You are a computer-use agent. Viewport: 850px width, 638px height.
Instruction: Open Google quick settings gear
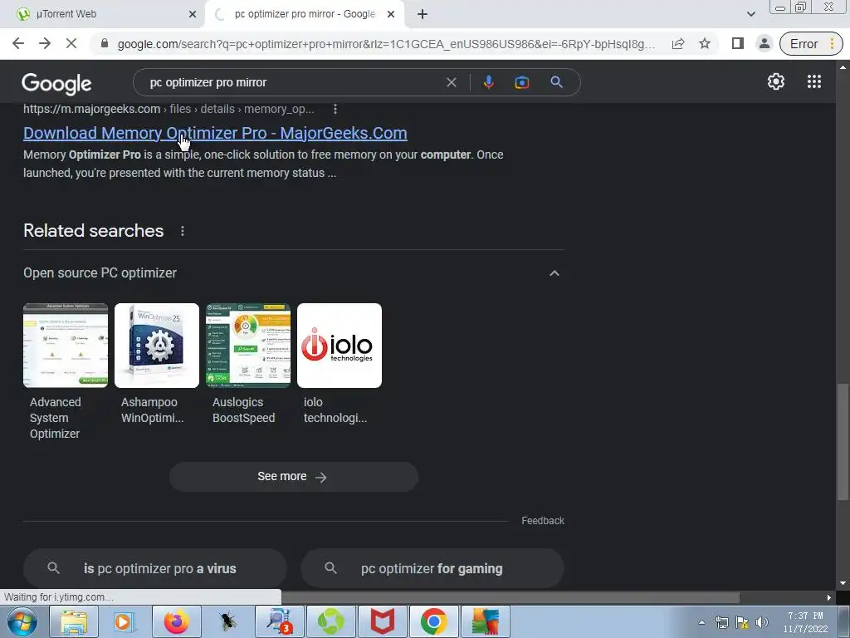point(776,81)
